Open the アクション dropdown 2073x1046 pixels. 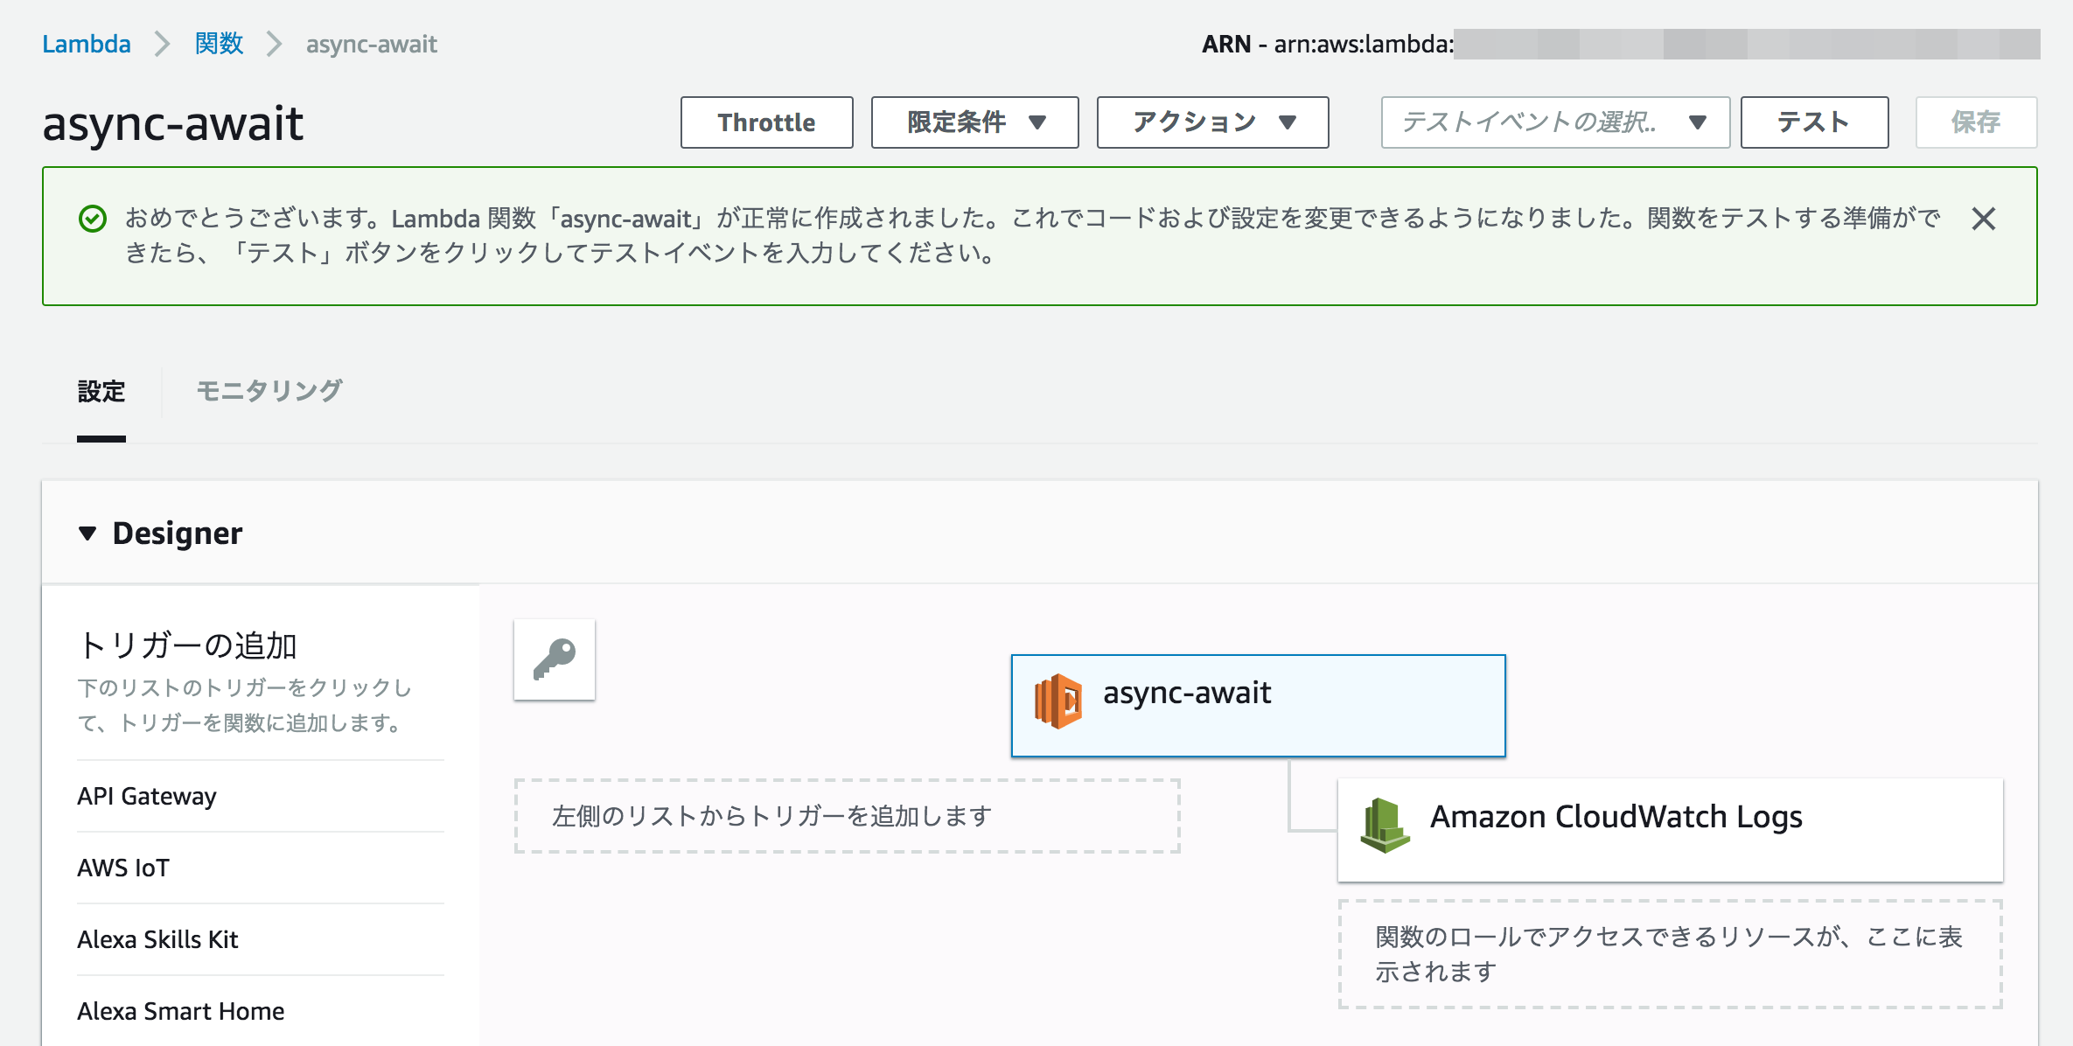point(1211,122)
